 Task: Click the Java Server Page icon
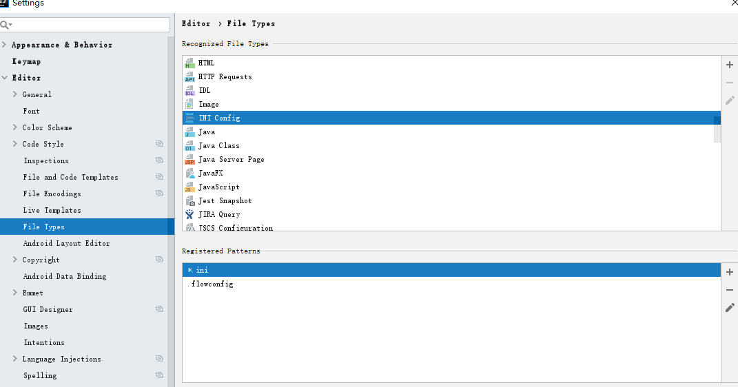pos(189,159)
